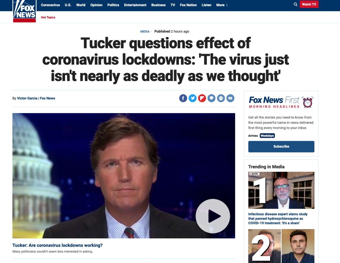Viewport: 340px width, 263px height.
Task: Open the Coronavirus section
Action: pyautogui.click(x=50, y=5)
